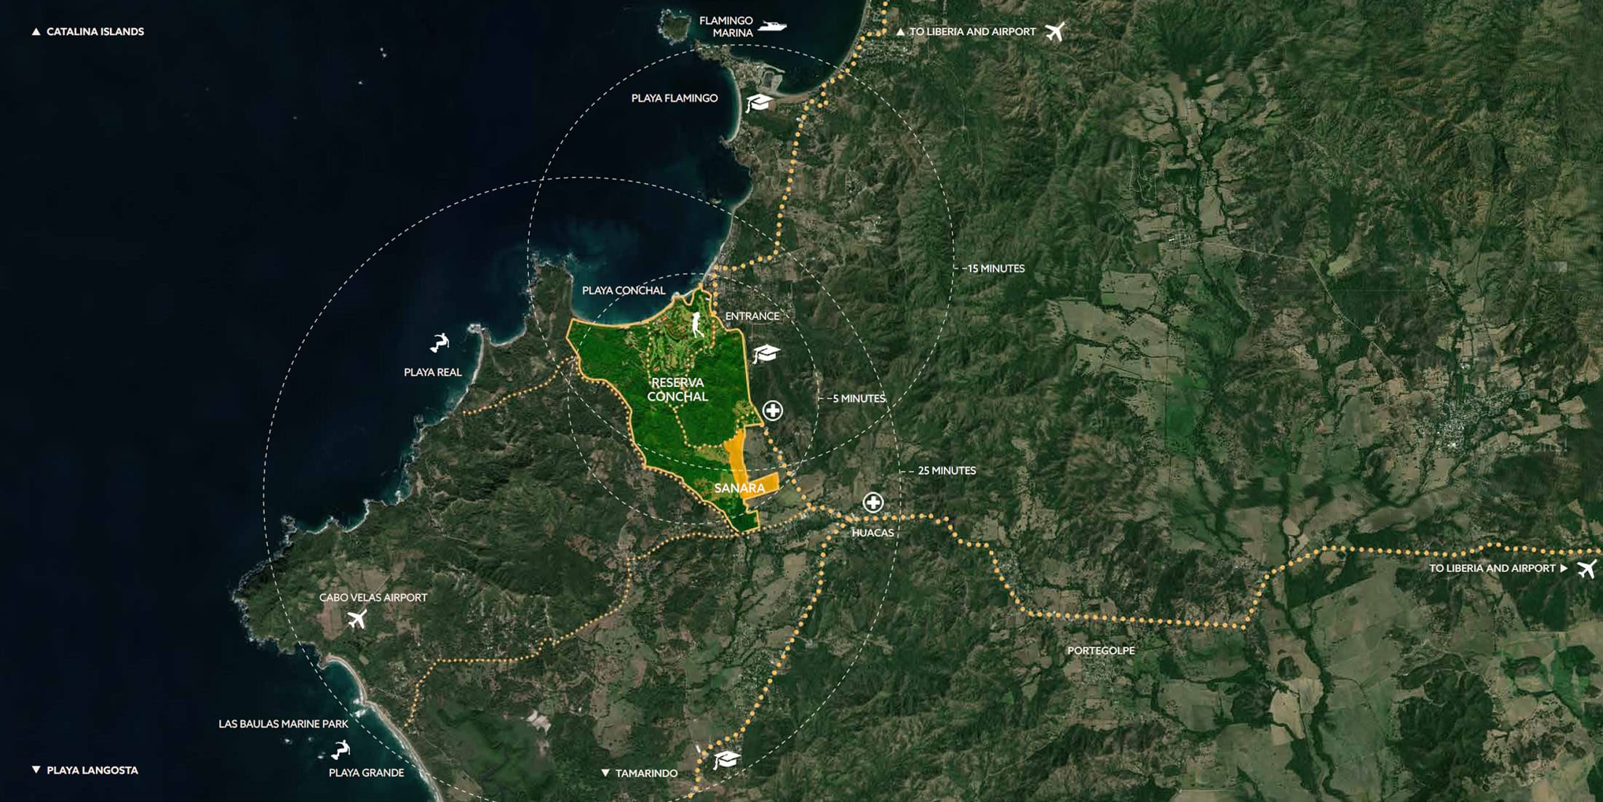Click the 'TAMARINDO' label
The width and height of the screenshot is (1603, 802).
pos(646,773)
